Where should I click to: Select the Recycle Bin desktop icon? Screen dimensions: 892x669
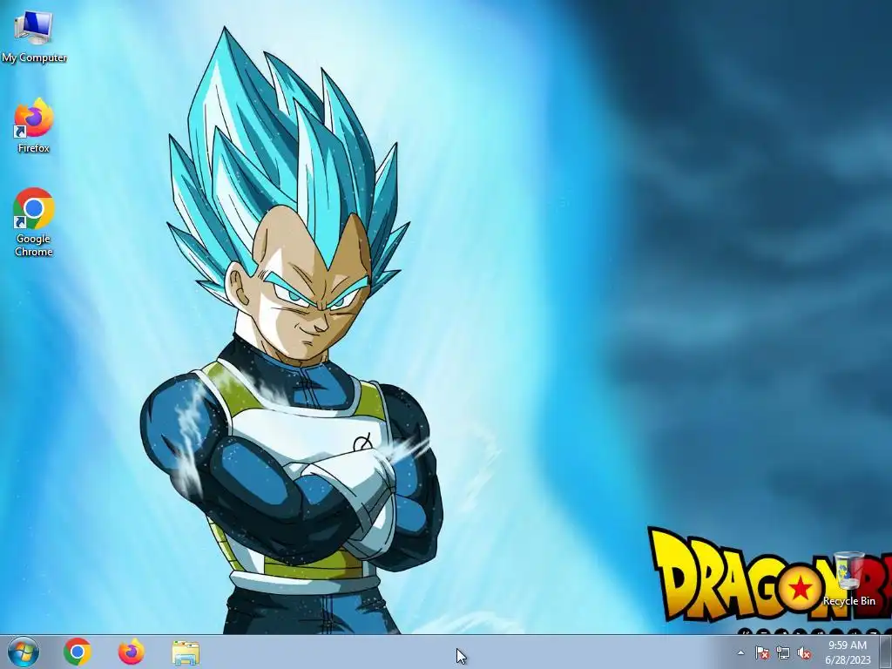click(849, 578)
